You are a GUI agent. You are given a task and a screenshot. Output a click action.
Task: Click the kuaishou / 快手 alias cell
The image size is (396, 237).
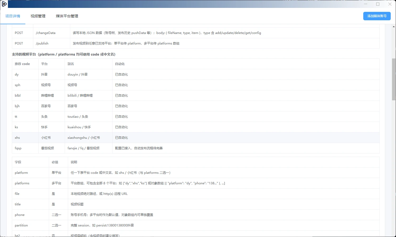[x=89, y=127]
